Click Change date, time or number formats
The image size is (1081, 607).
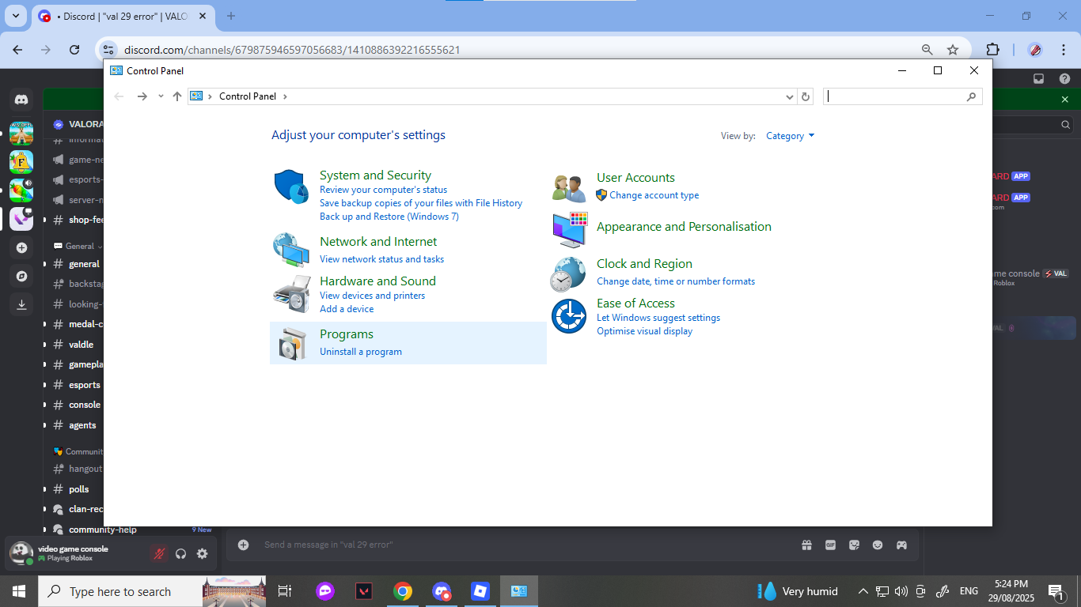676,281
